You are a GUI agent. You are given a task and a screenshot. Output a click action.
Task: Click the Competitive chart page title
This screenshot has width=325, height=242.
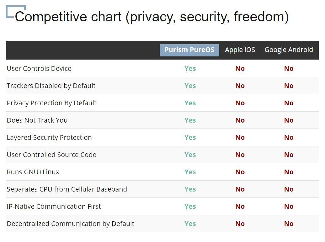click(152, 17)
